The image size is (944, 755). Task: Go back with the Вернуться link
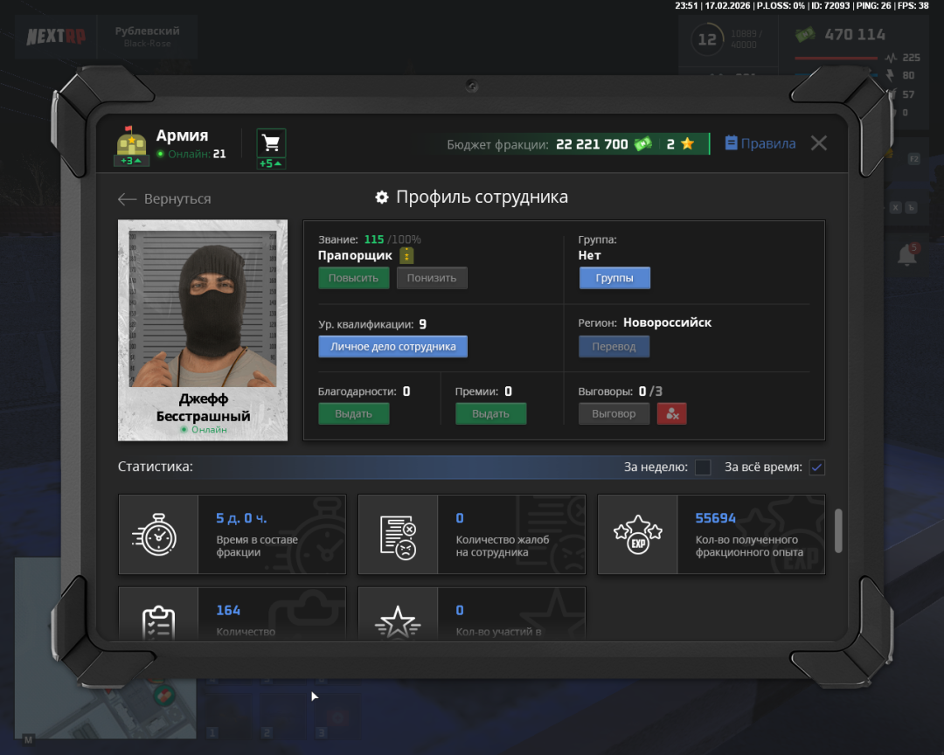tap(165, 199)
